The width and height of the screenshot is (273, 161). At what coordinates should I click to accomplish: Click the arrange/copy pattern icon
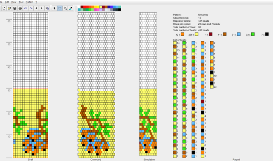point(47,8)
